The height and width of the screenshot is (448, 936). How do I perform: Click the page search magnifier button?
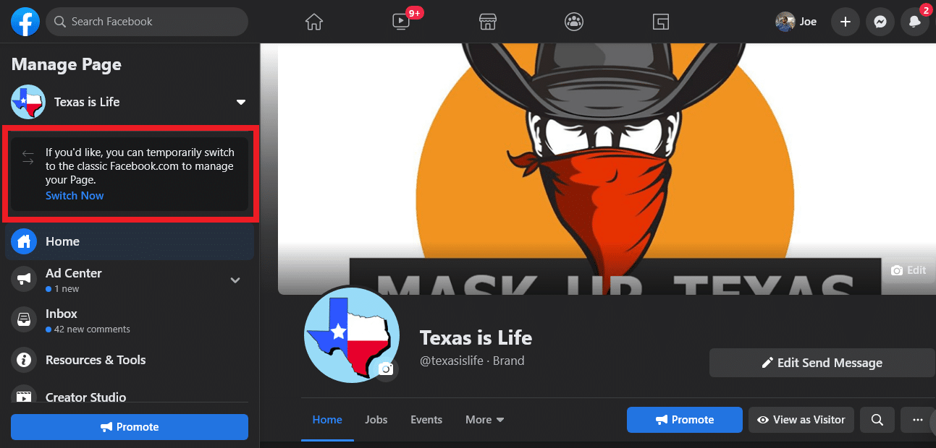click(x=877, y=420)
